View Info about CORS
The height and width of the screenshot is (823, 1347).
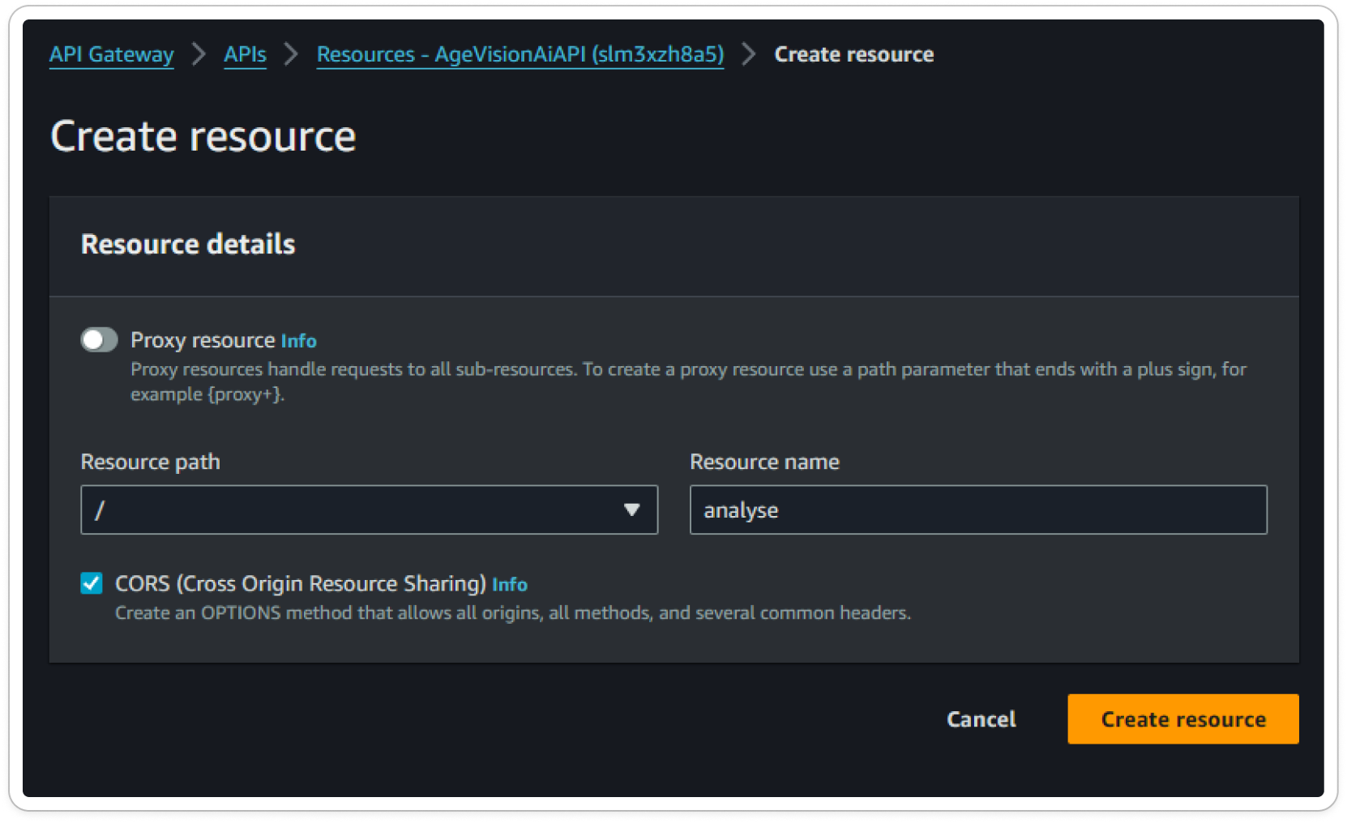(510, 583)
